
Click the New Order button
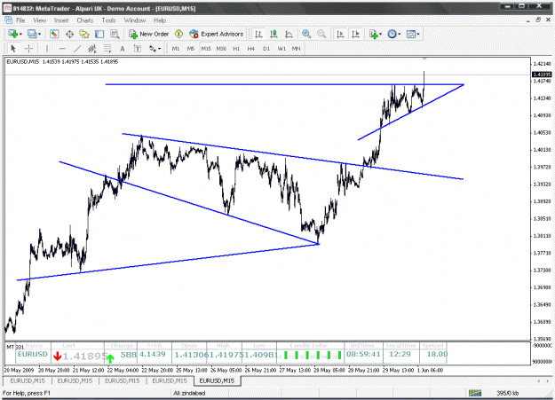pos(148,34)
